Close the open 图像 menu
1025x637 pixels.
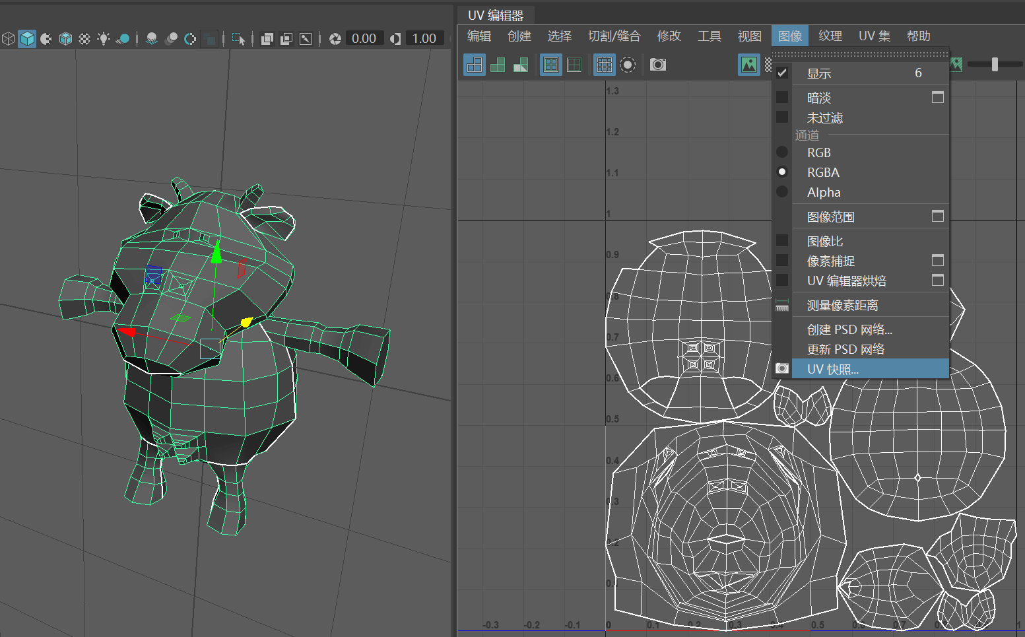[790, 36]
